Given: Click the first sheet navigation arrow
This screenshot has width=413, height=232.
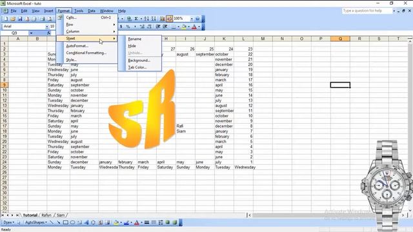Looking at the screenshot, I should pyautogui.click(x=3, y=215).
